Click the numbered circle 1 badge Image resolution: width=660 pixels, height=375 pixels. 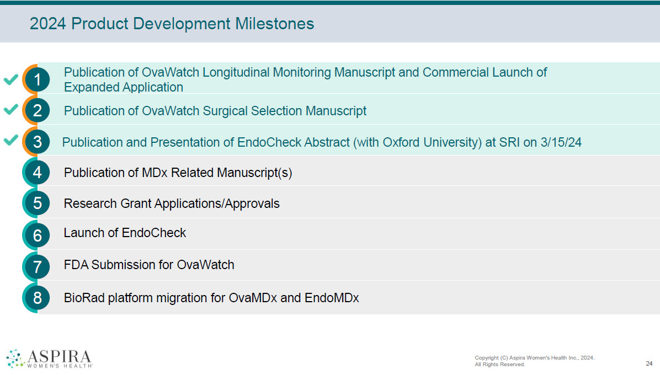coord(36,79)
